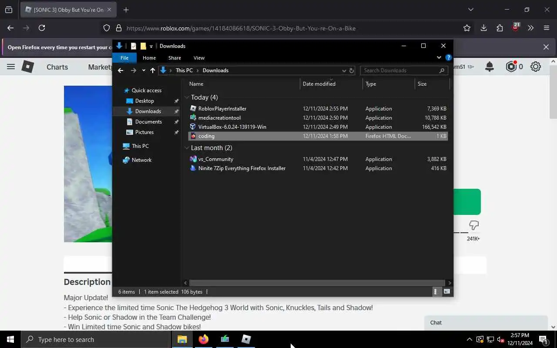Select This PC in navigation pane
Screen dimensions: 557x348
pyautogui.click(x=140, y=146)
